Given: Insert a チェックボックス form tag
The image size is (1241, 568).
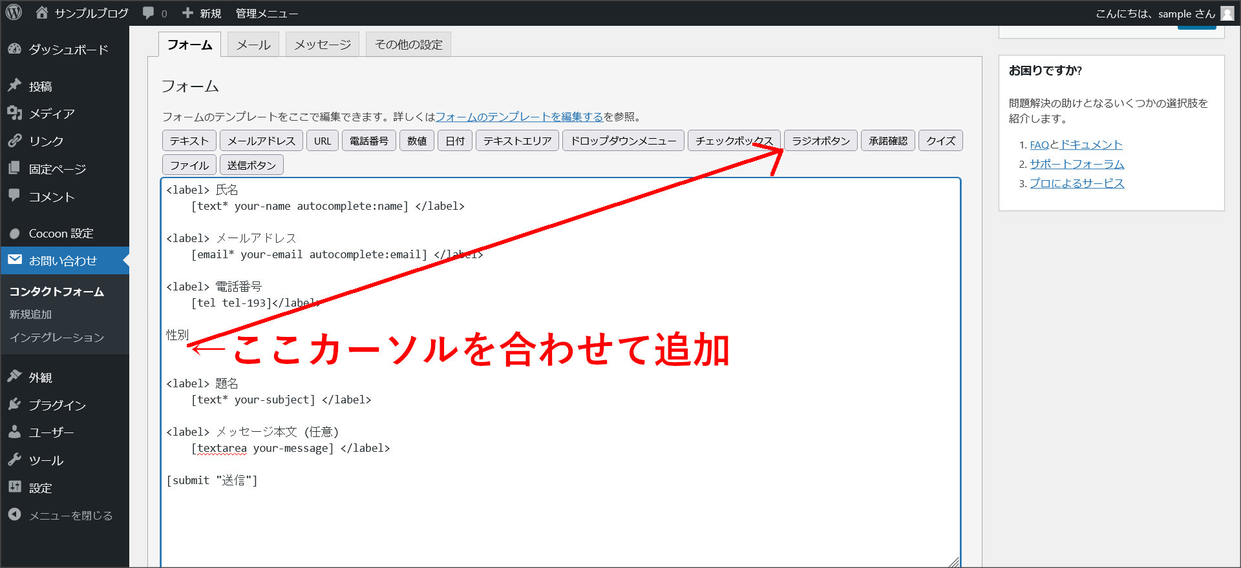Looking at the screenshot, I should point(734,141).
